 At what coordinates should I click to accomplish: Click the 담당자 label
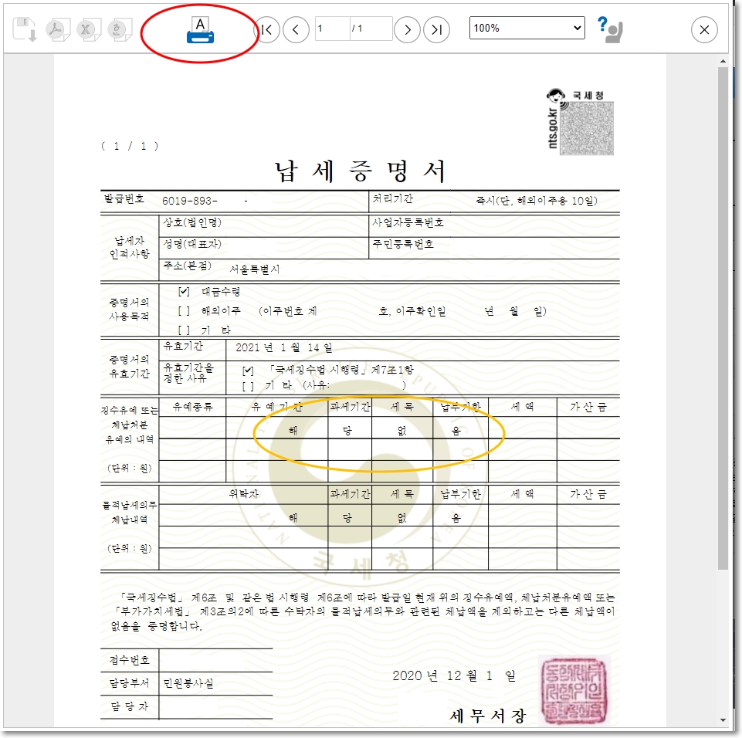[129, 706]
